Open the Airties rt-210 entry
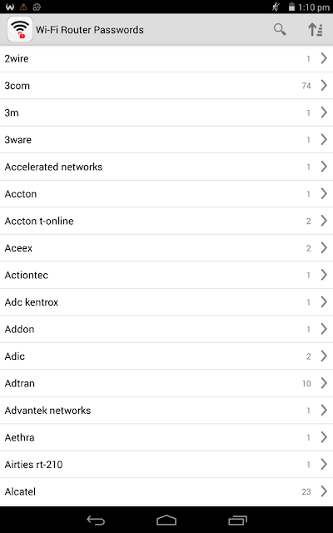The image size is (333, 533). [x=166, y=465]
